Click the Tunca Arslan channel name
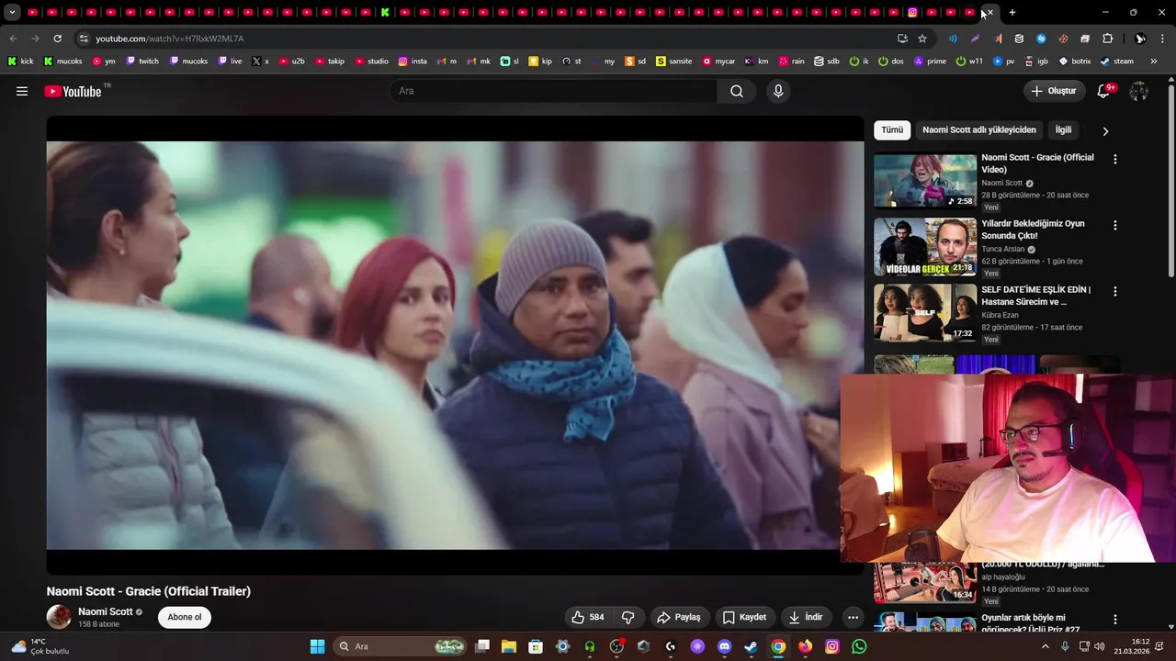This screenshot has width=1176, height=661. (x=1003, y=249)
